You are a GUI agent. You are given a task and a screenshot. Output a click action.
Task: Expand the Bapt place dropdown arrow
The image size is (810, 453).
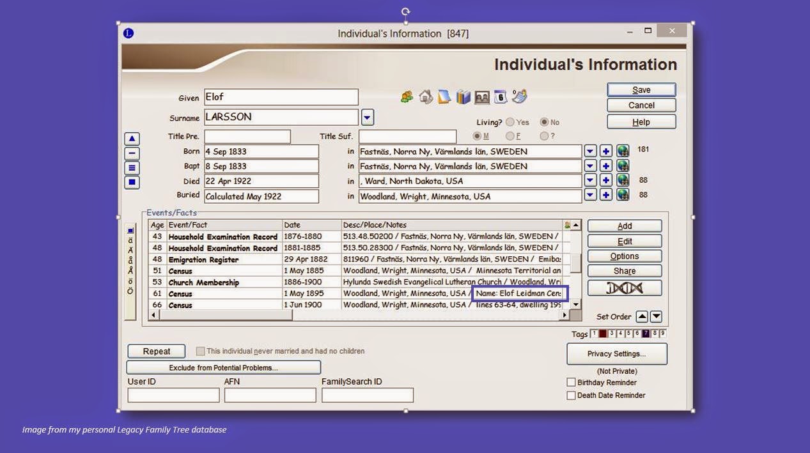pyautogui.click(x=590, y=166)
